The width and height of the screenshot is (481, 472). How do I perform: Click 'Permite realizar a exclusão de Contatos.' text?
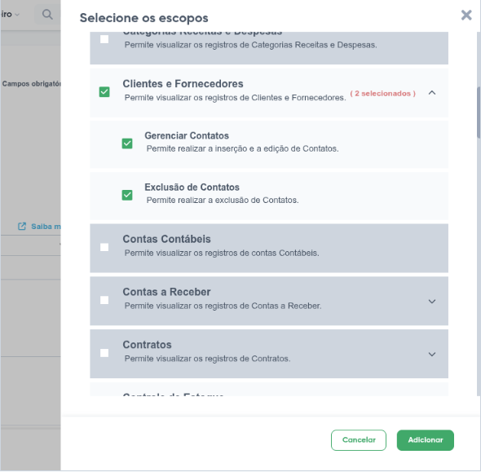coord(223,200)
